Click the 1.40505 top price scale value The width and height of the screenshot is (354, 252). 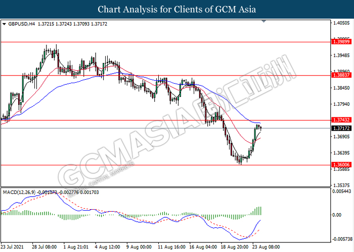pos(340,23)
